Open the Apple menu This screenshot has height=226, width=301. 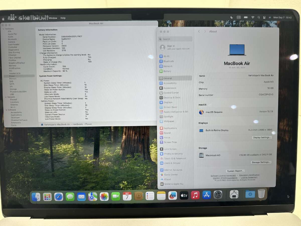[x=4, y=19]
